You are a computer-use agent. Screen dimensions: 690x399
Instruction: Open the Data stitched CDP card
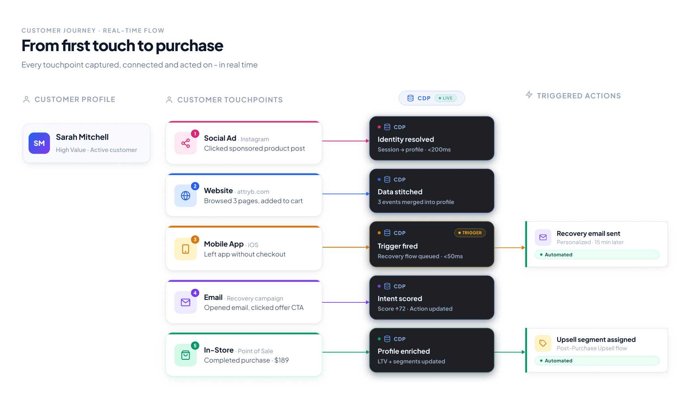click(432, 191)
